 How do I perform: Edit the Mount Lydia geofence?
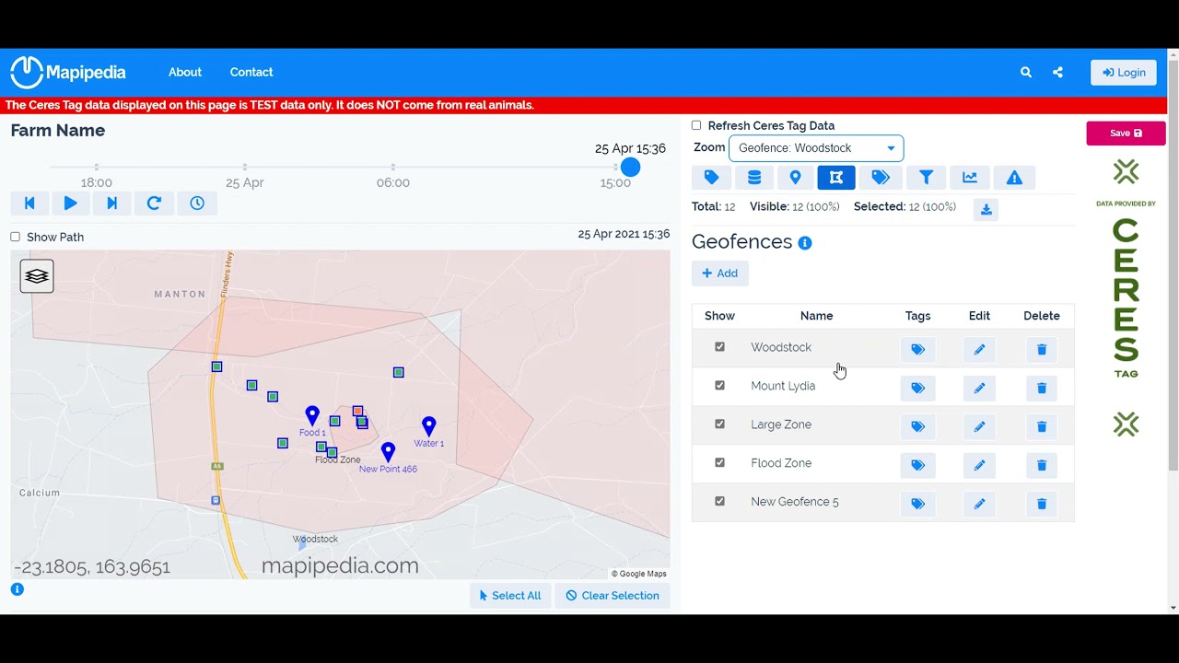(x=979, y=388)
